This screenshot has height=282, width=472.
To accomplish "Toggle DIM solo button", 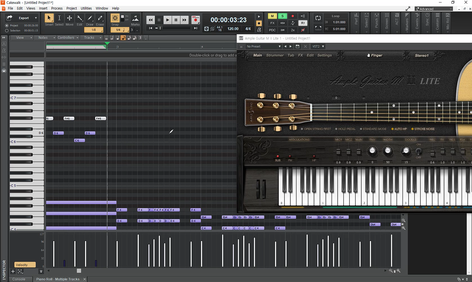I will coord(282,30).
